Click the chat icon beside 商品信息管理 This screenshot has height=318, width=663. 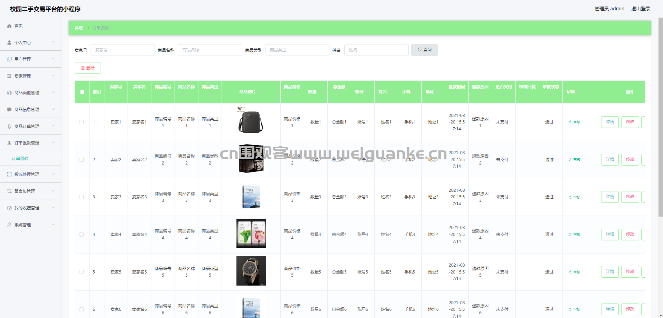[x=9, y=110]
